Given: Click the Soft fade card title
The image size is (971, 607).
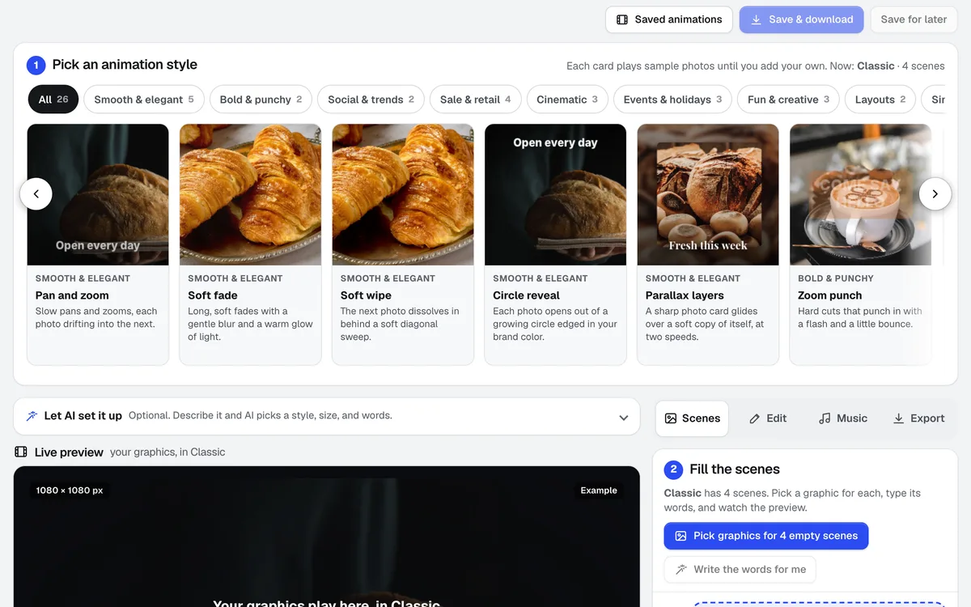Looking at the screenshot, I should 213,295.
